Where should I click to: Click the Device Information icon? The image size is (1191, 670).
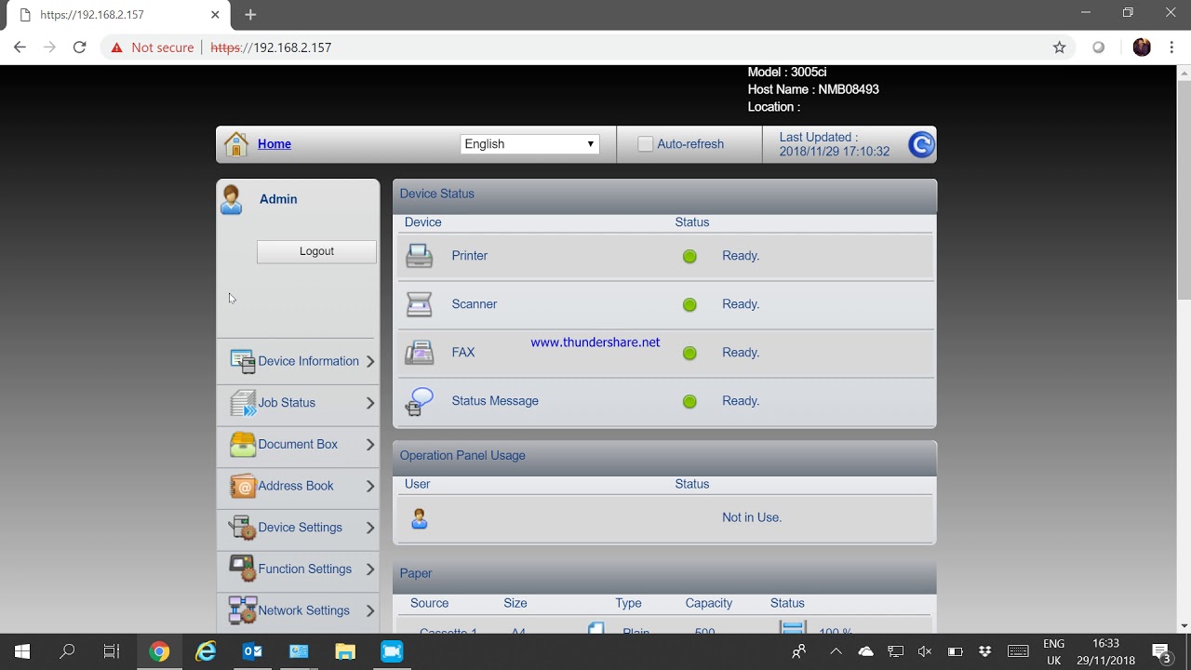click(x=243, y=362)
